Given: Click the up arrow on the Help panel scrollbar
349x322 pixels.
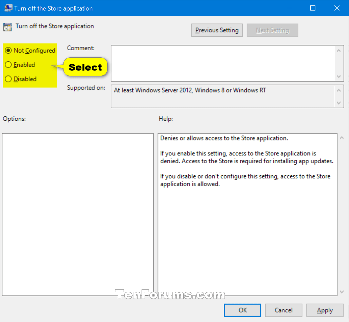Looking at the screenshot, I should point(342,137).
